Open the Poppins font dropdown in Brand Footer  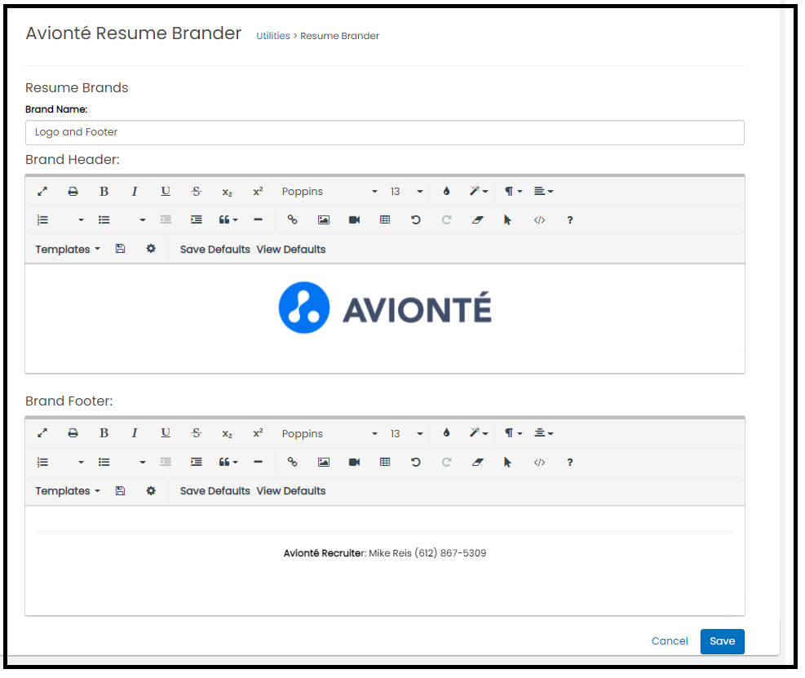tap(330, 433)
